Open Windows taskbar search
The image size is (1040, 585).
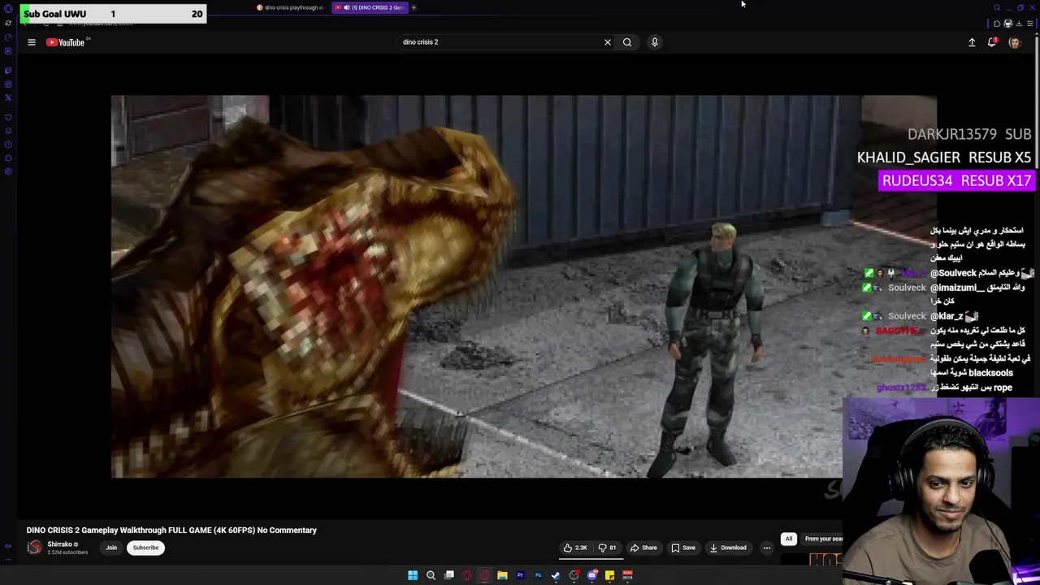click(x=431, y=575)
